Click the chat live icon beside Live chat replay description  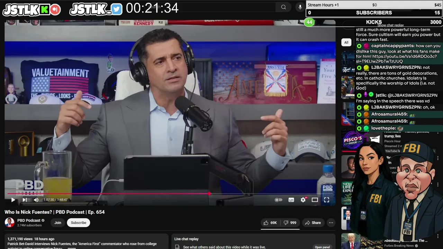177,247
